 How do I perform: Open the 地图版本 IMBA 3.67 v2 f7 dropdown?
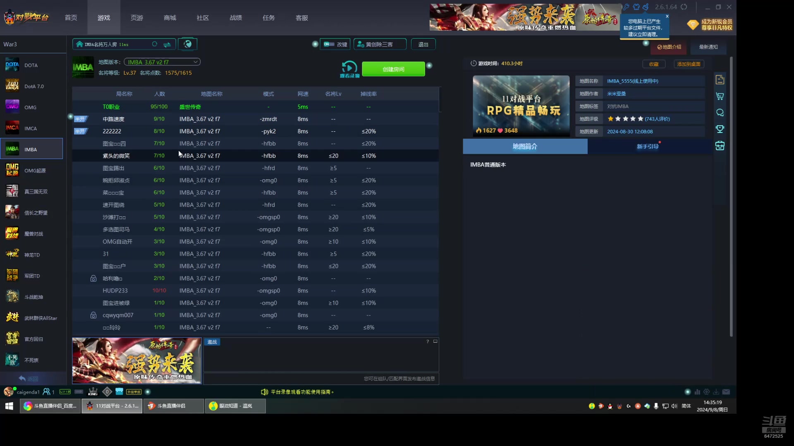(x=162, y=62)
